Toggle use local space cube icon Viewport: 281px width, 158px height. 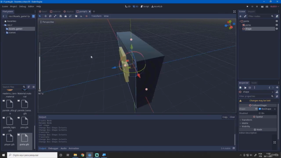76,16
